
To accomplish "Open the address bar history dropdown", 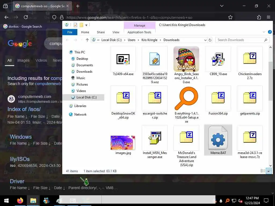I will click(x=205, y=40).
